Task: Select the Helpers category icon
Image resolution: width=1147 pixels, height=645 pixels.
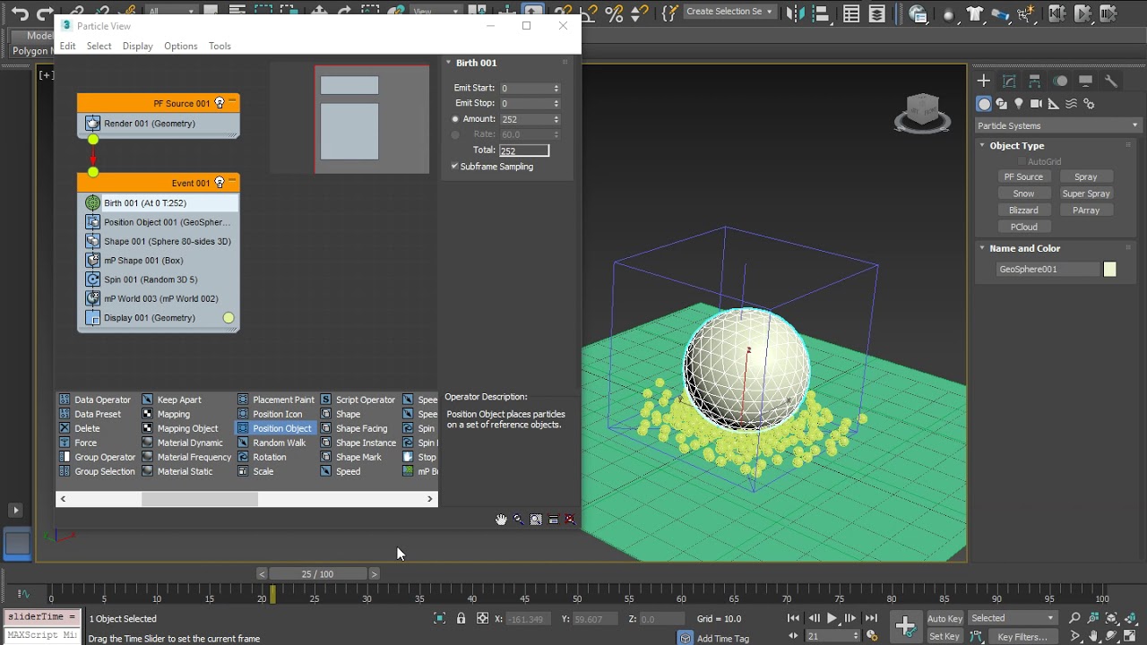Action: tap(1054, 104)
